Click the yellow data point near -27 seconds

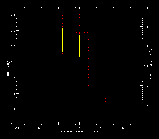point(28,83)
